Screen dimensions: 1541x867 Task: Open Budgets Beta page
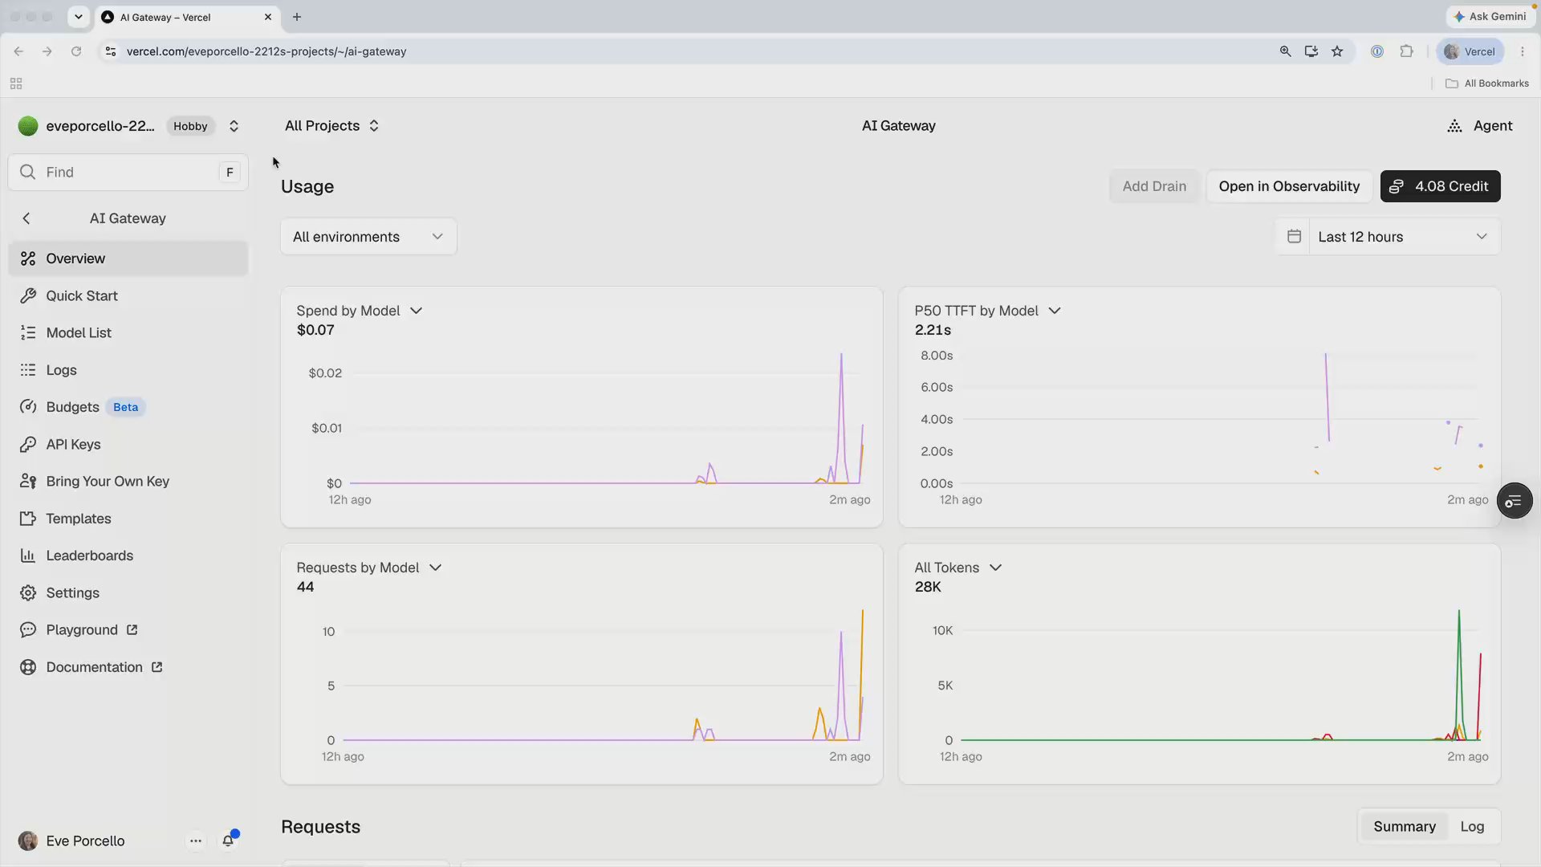click(x=128, y=407)
